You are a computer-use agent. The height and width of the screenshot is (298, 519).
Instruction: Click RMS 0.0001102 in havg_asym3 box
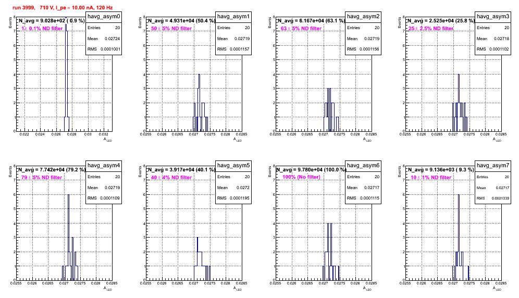(493, 49)
